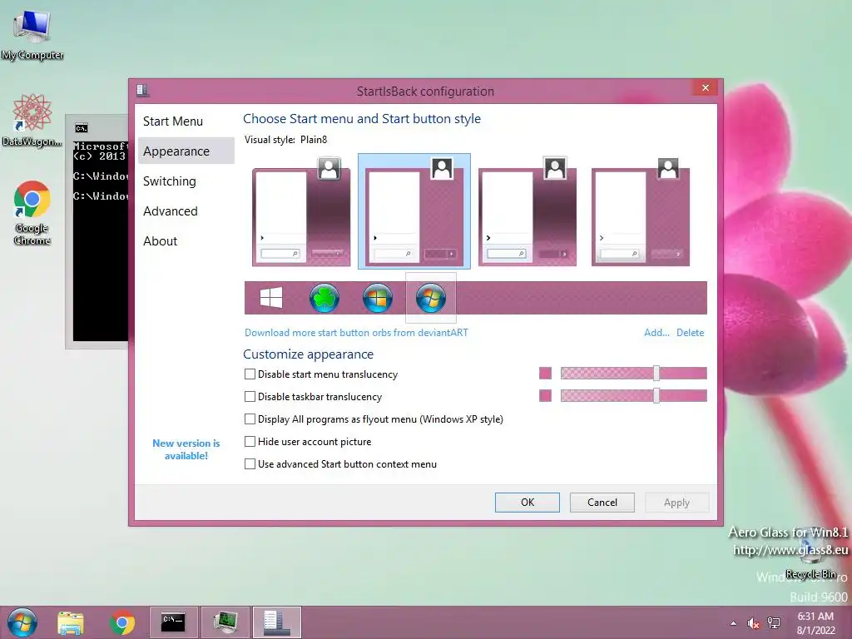Open the taskbar clock showing 6:31 AM
Screen dimensions: 852x639
tap(815, 623)
